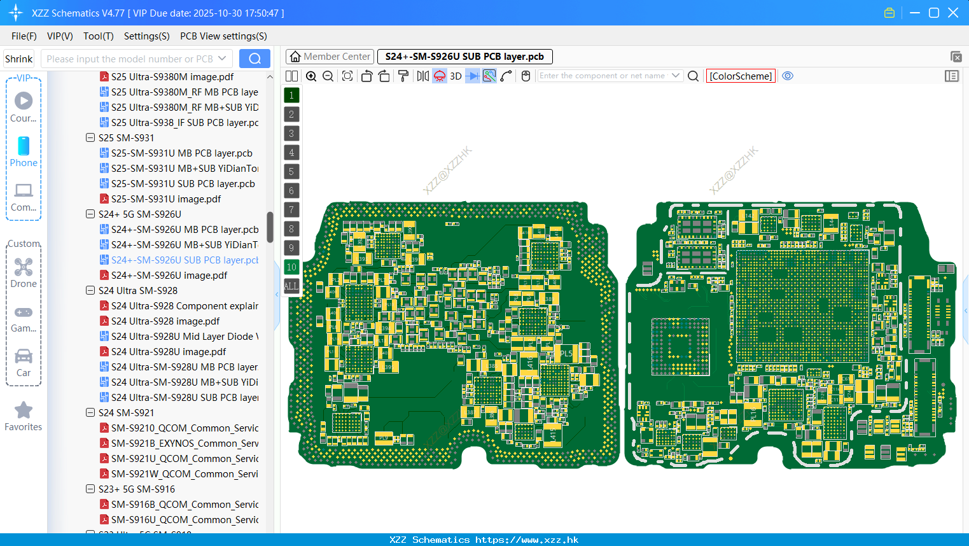Open the VIP(V) menu
The width and height of the screenshot is (969, 546).
point(60,36)
